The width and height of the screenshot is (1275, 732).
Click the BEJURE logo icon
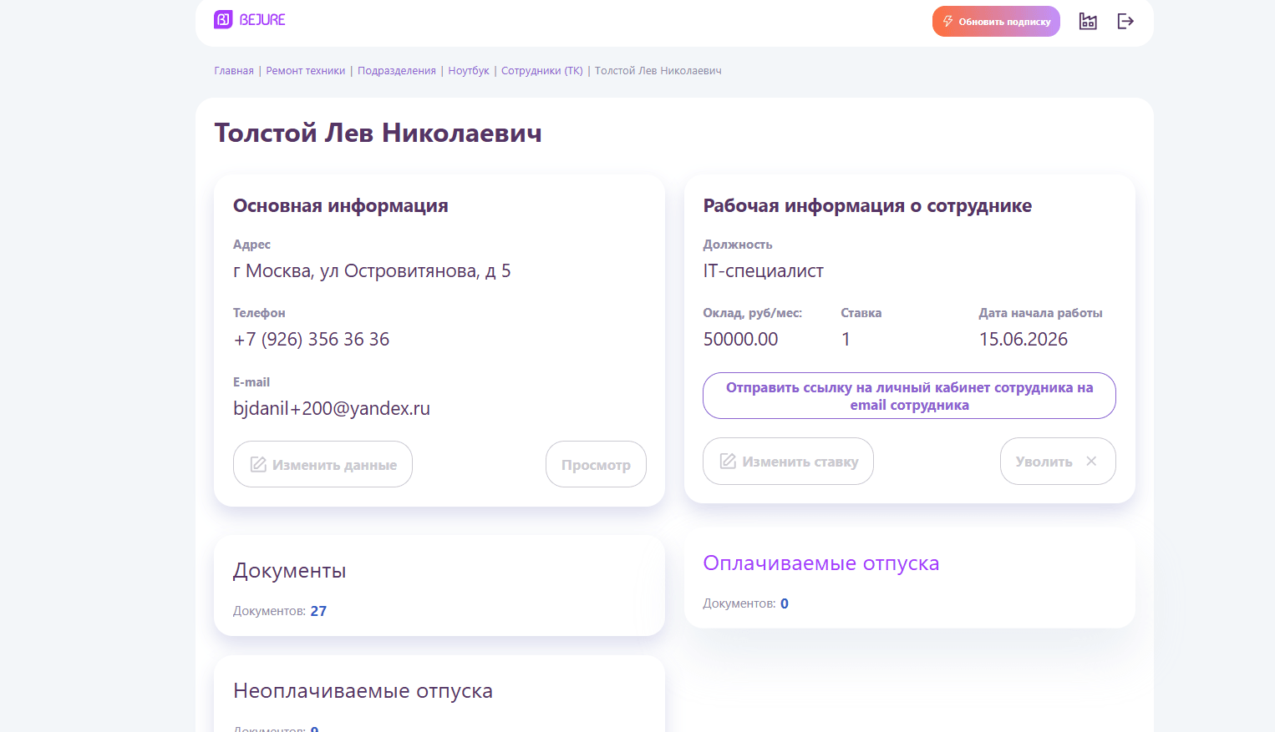pyautogui.click(x=223, y=19)
